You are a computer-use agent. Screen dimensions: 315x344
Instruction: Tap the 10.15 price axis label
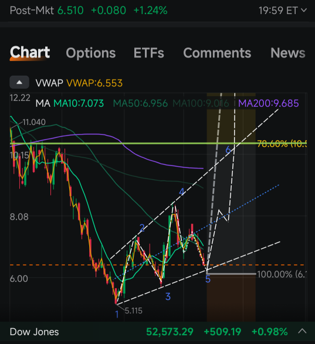[19, 156]
